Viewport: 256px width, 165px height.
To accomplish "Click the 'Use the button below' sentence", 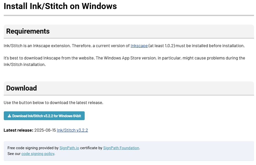I will coord(54,103).
